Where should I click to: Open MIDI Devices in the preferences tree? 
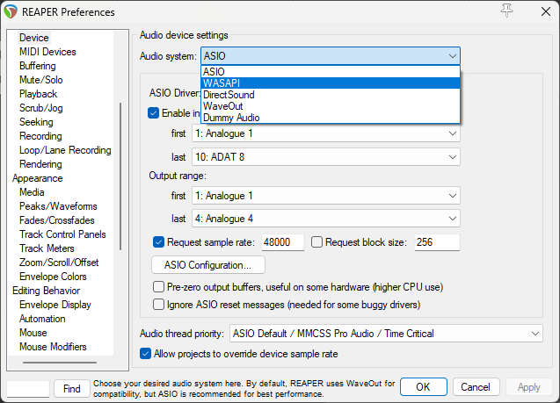(47, 52)
